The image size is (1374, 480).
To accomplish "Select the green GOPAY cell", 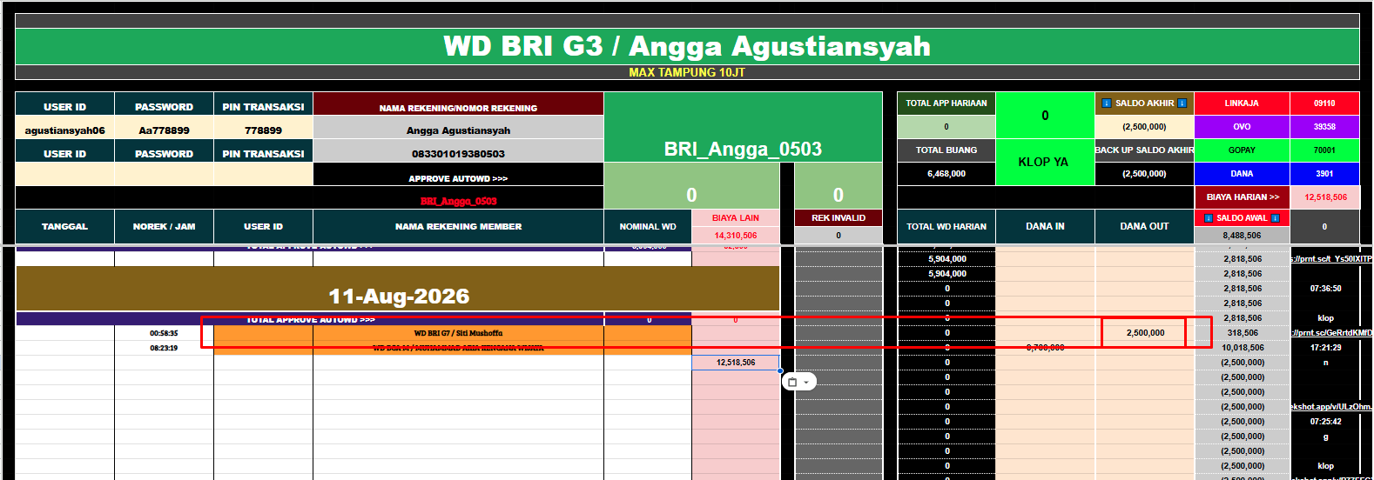I will point(1242,150).
